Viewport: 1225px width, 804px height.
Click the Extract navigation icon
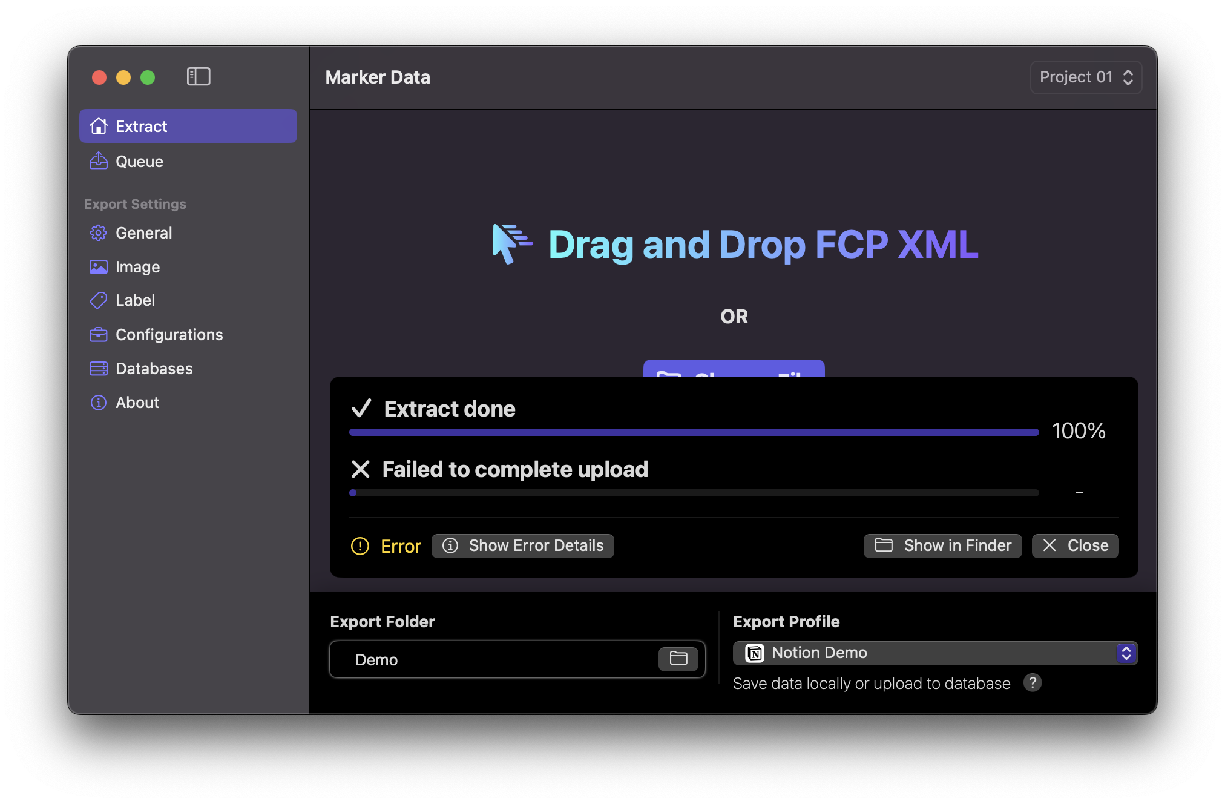point(99,126)
